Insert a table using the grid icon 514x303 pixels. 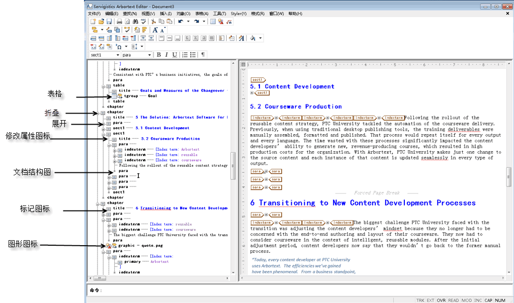point(213,22)
